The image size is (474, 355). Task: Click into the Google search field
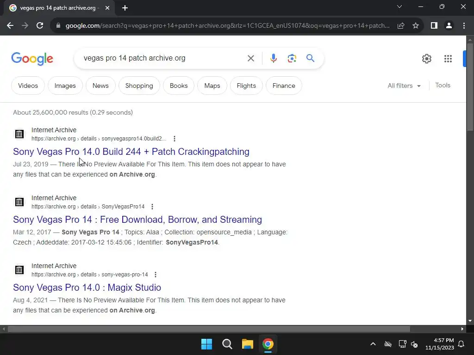pyautogui.click(x=163, y=58)
